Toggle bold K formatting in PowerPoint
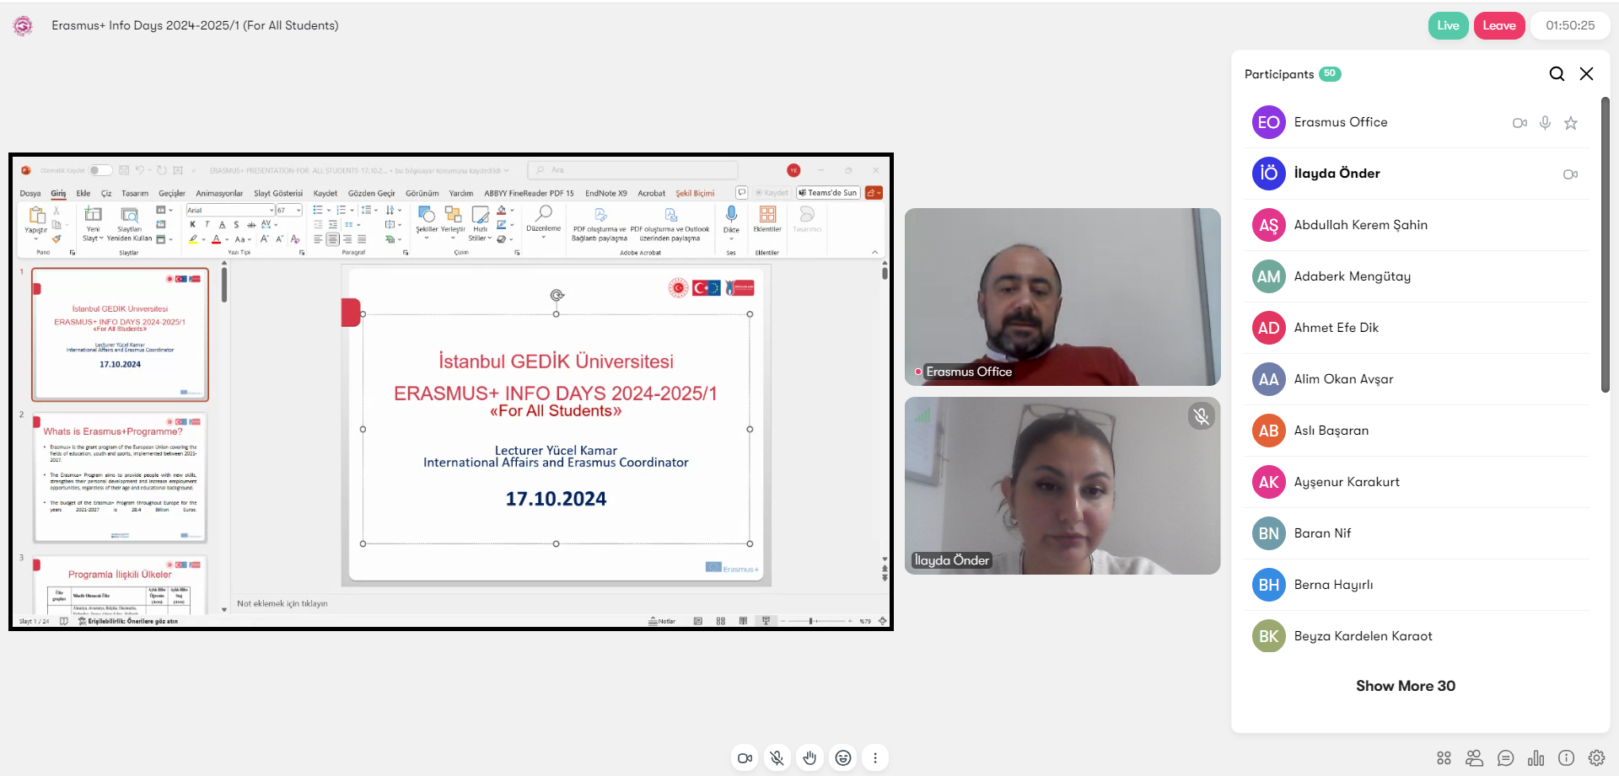 point(193,224)
